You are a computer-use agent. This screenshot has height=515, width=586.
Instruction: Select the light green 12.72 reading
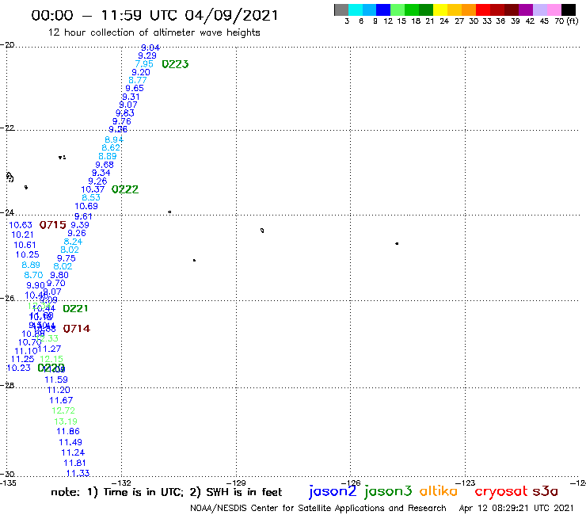click(63, 410)
